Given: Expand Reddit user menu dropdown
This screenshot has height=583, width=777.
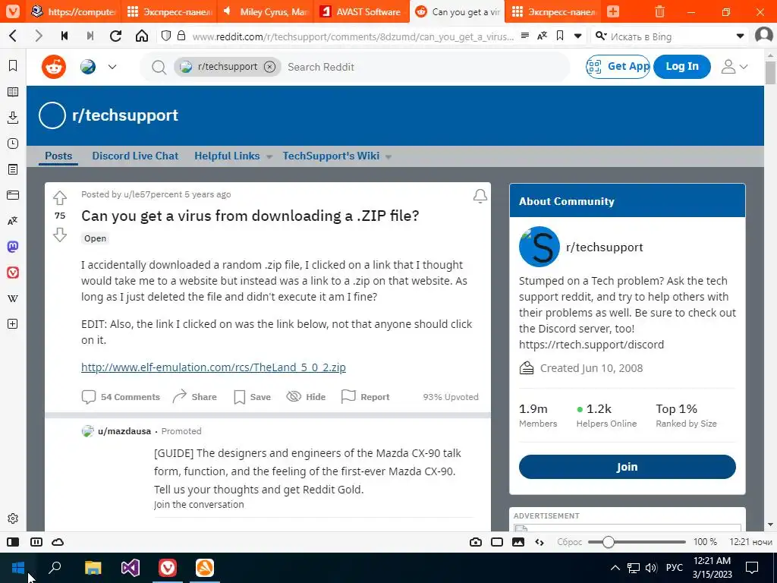Looking at the screenshot, I should [735, 67].
